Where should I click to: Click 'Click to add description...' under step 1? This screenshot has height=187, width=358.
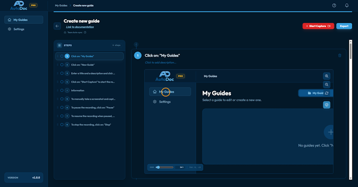point(160,62)
